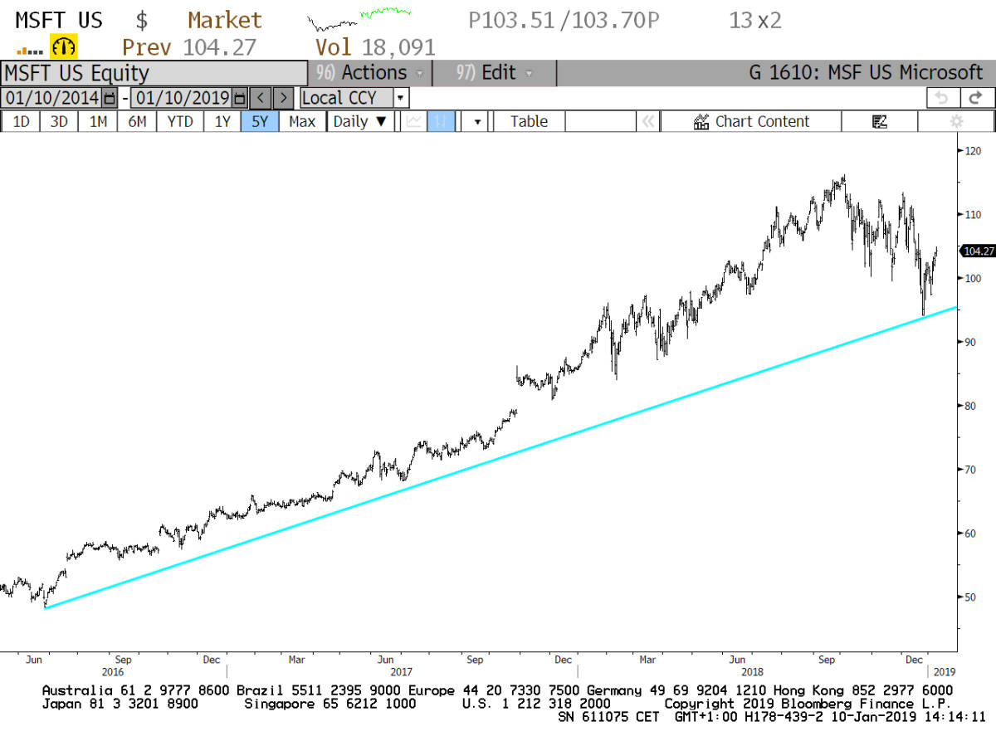Open the 97) Edit menu
996x741 pixels.
(495, 73)
